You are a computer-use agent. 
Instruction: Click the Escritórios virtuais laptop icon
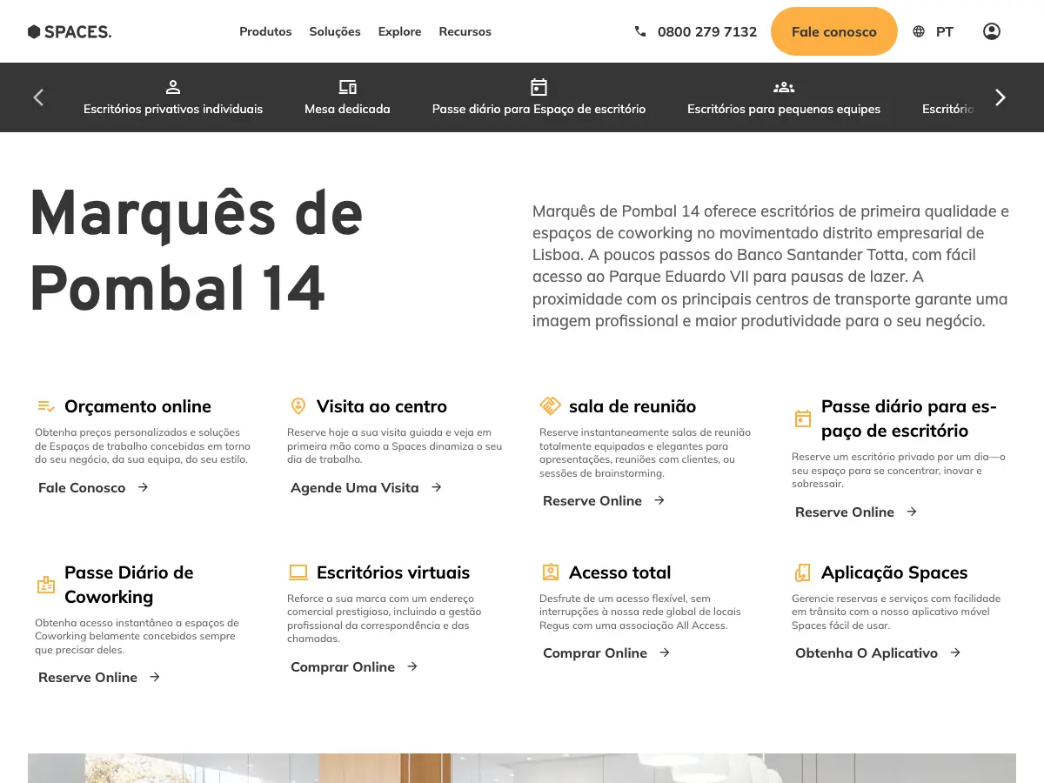(x=298, y=572)
